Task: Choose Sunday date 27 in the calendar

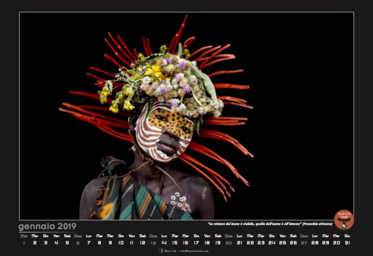Action: [x=304, y=243]
